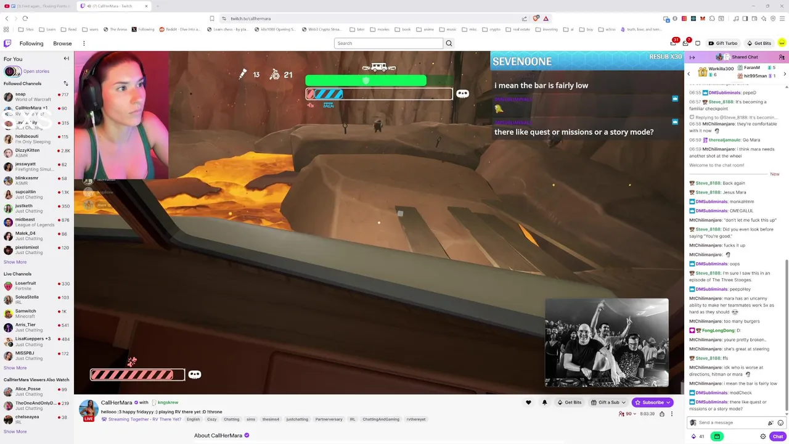Open the Browse page
Screen dimensions: 789x444
[x=62, y=43]
